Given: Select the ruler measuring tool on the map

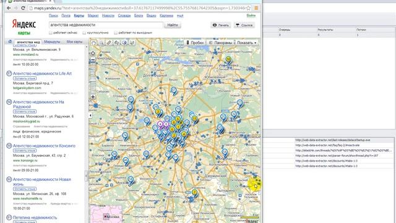Looking at the screenshot, I should click(109, 43).
